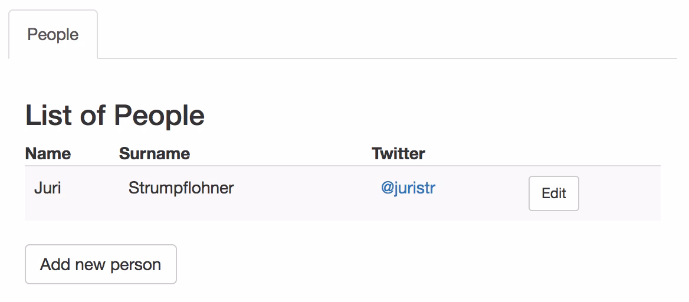Switch to the People tab
This screenshot has height=302, width=689.
tap(53, 35)
